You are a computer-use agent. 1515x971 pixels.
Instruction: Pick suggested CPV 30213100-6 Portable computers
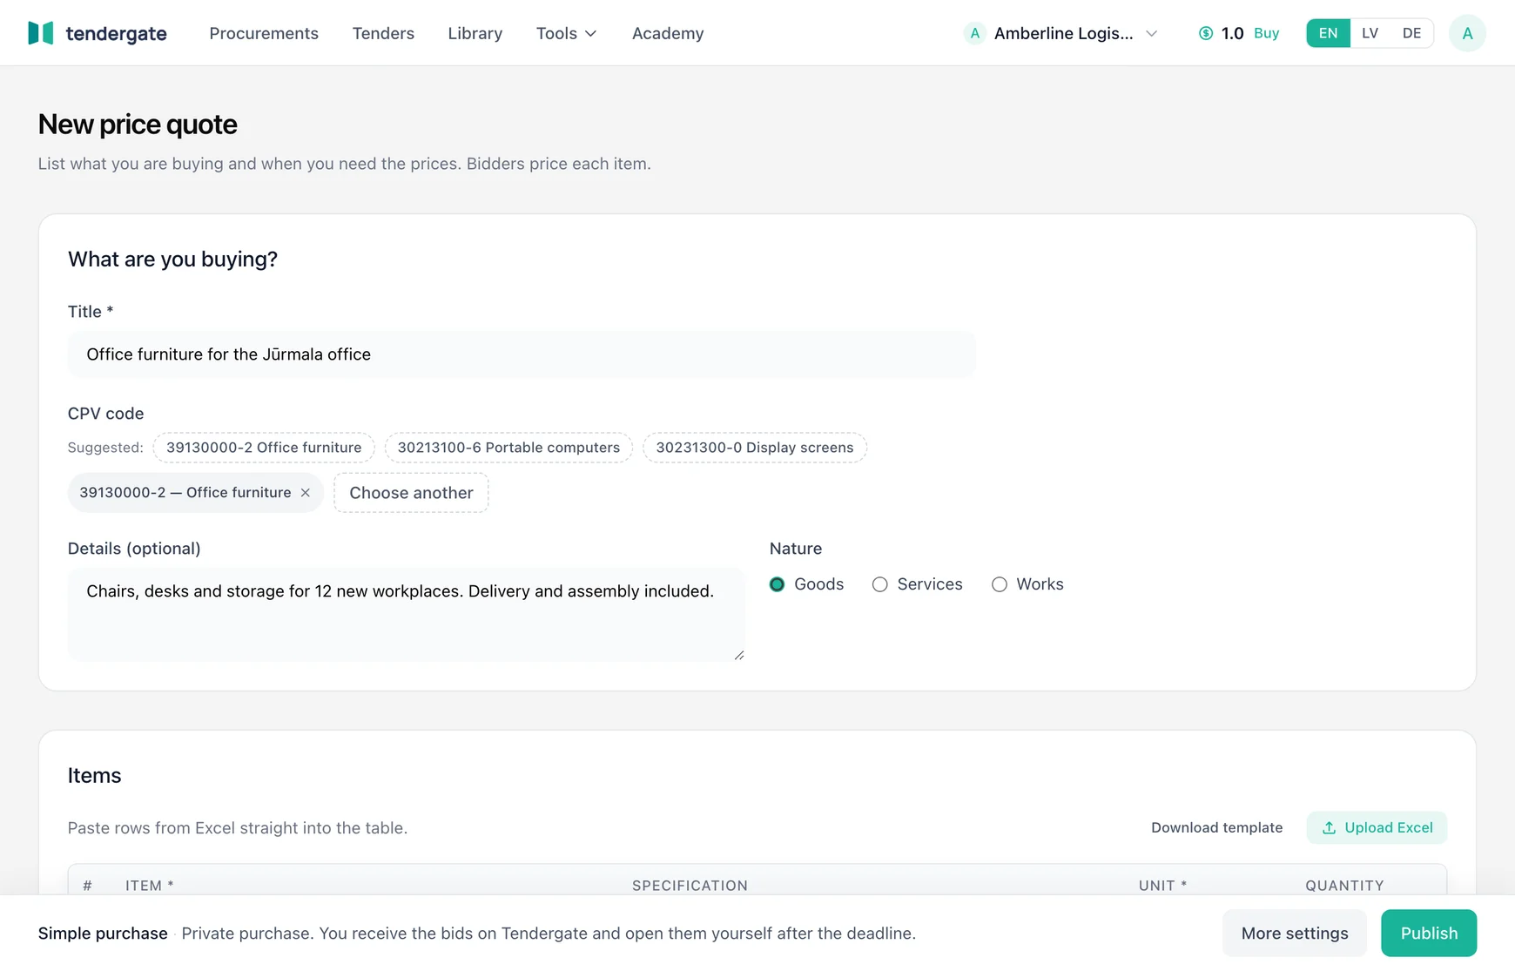tap(508, 448)
